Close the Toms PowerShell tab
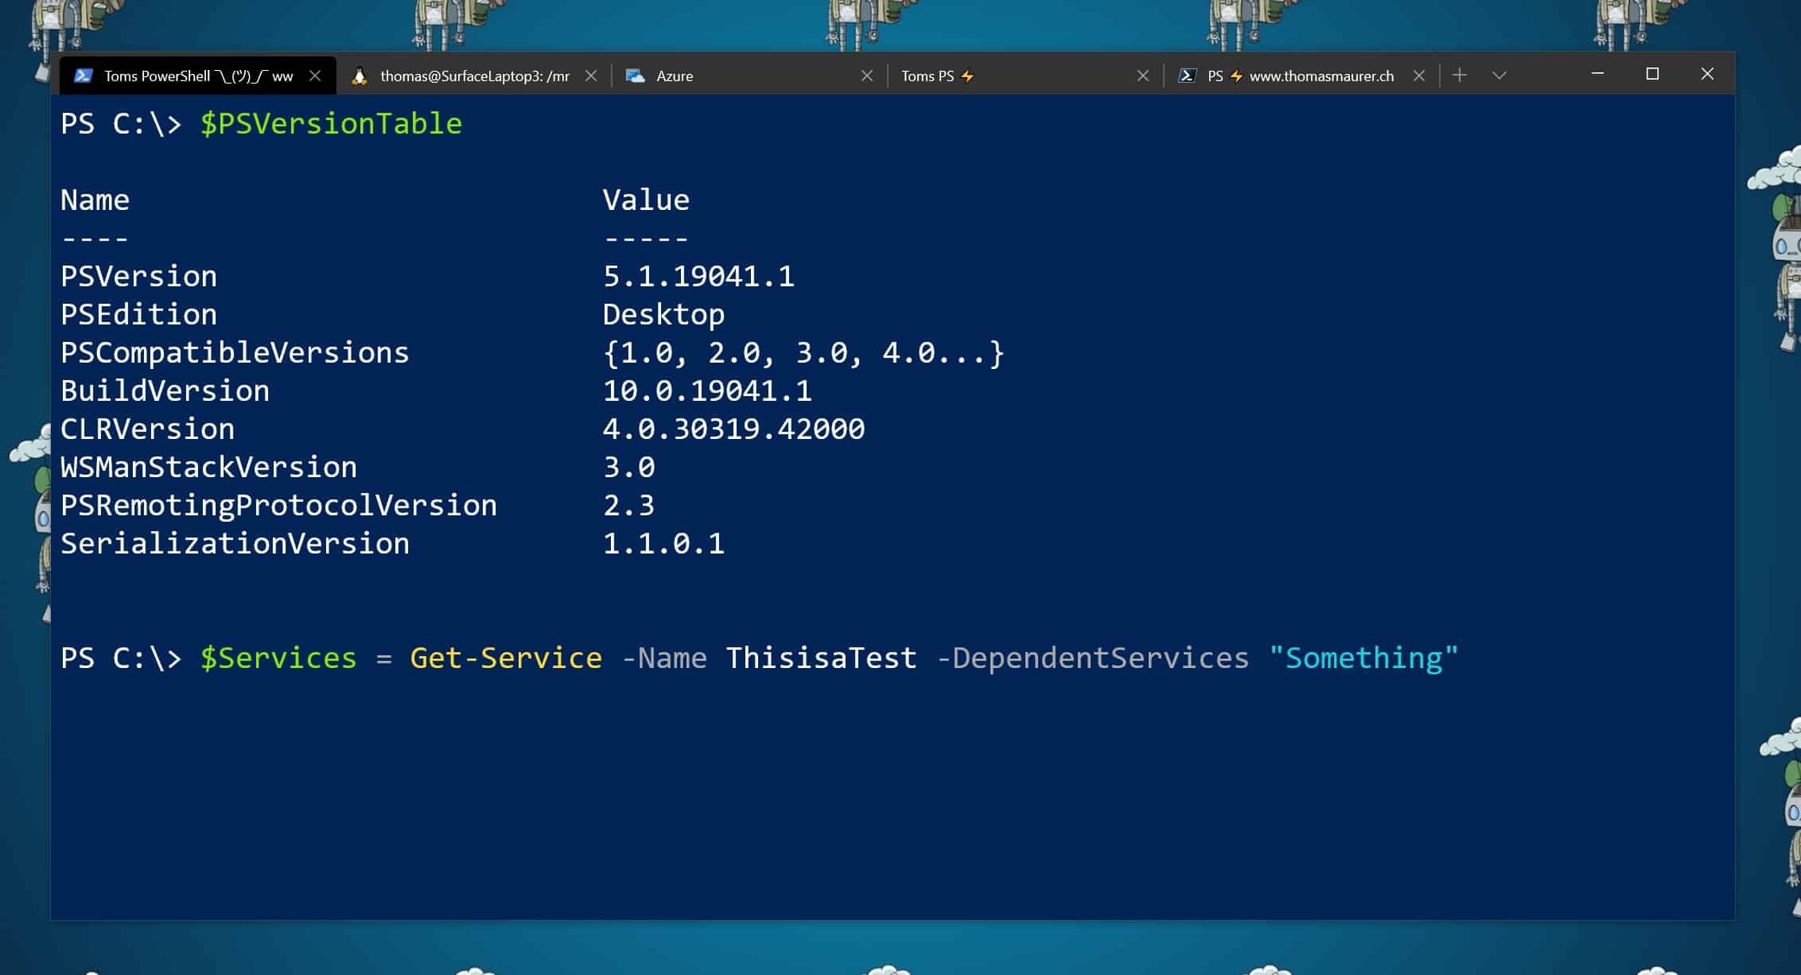The height and width of the screenshot is (975, 1801). coord(317,76)
